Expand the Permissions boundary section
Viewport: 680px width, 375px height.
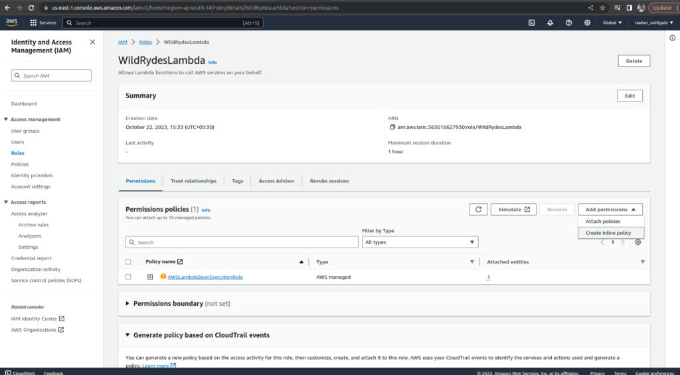click(127, 303)
